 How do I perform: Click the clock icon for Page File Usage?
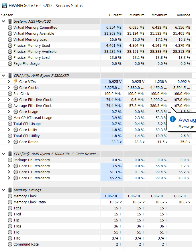[x=10, y=64]
